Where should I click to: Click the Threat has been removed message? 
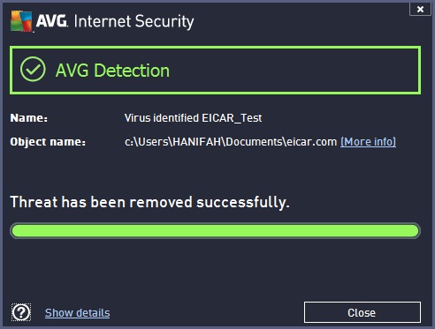(x=149, y=203)
